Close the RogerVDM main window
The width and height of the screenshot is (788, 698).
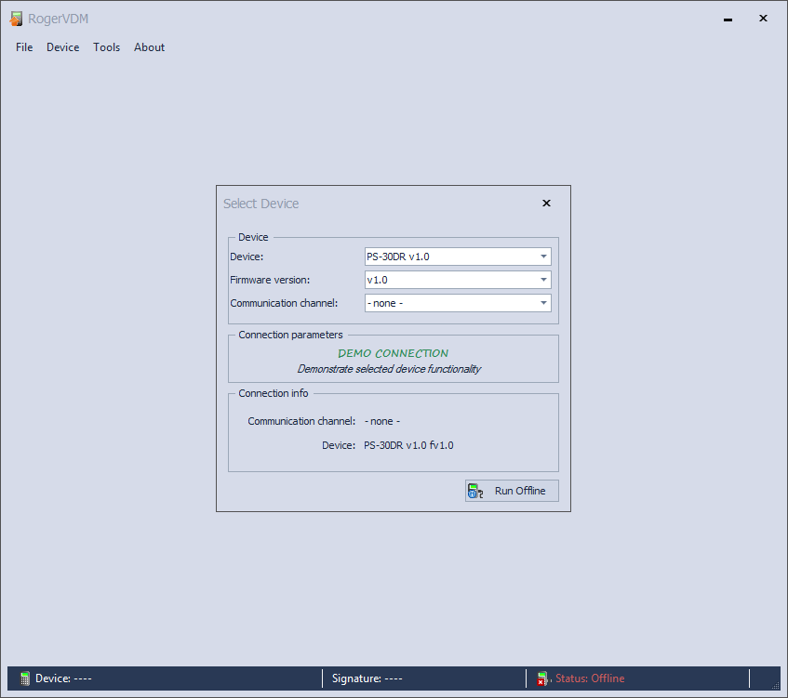pyautogui.click(x=763, y=18)
